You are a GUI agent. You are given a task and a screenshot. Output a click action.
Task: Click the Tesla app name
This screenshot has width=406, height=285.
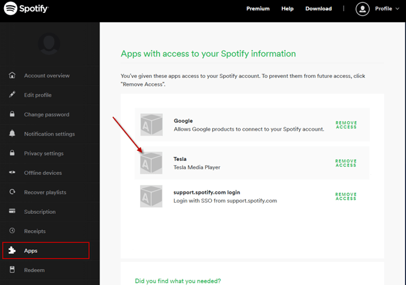[180, 159]
